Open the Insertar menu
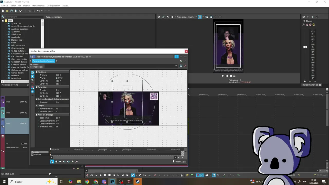The height and width of the screenshot is (185, 329). click(26, 6)
